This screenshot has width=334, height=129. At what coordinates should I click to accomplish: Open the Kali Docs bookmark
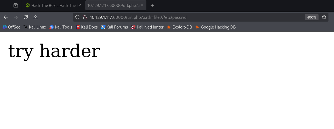87,27
